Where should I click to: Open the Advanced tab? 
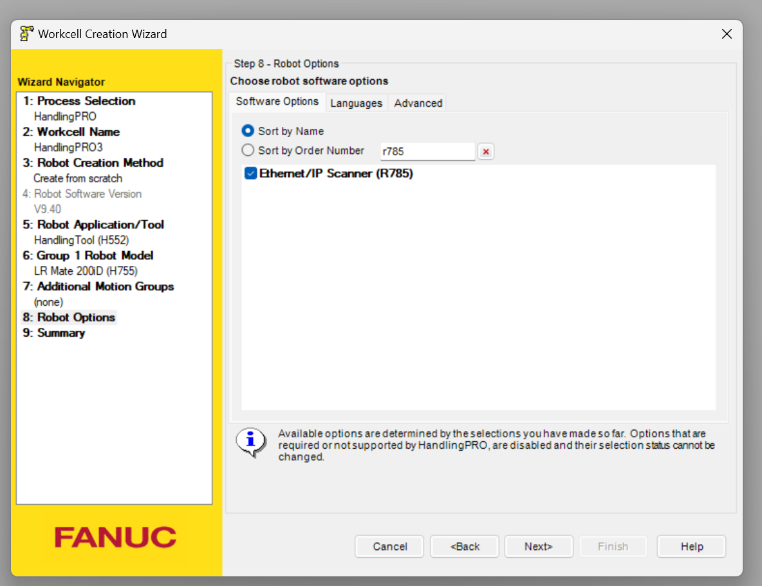click(x=418, y=103)
